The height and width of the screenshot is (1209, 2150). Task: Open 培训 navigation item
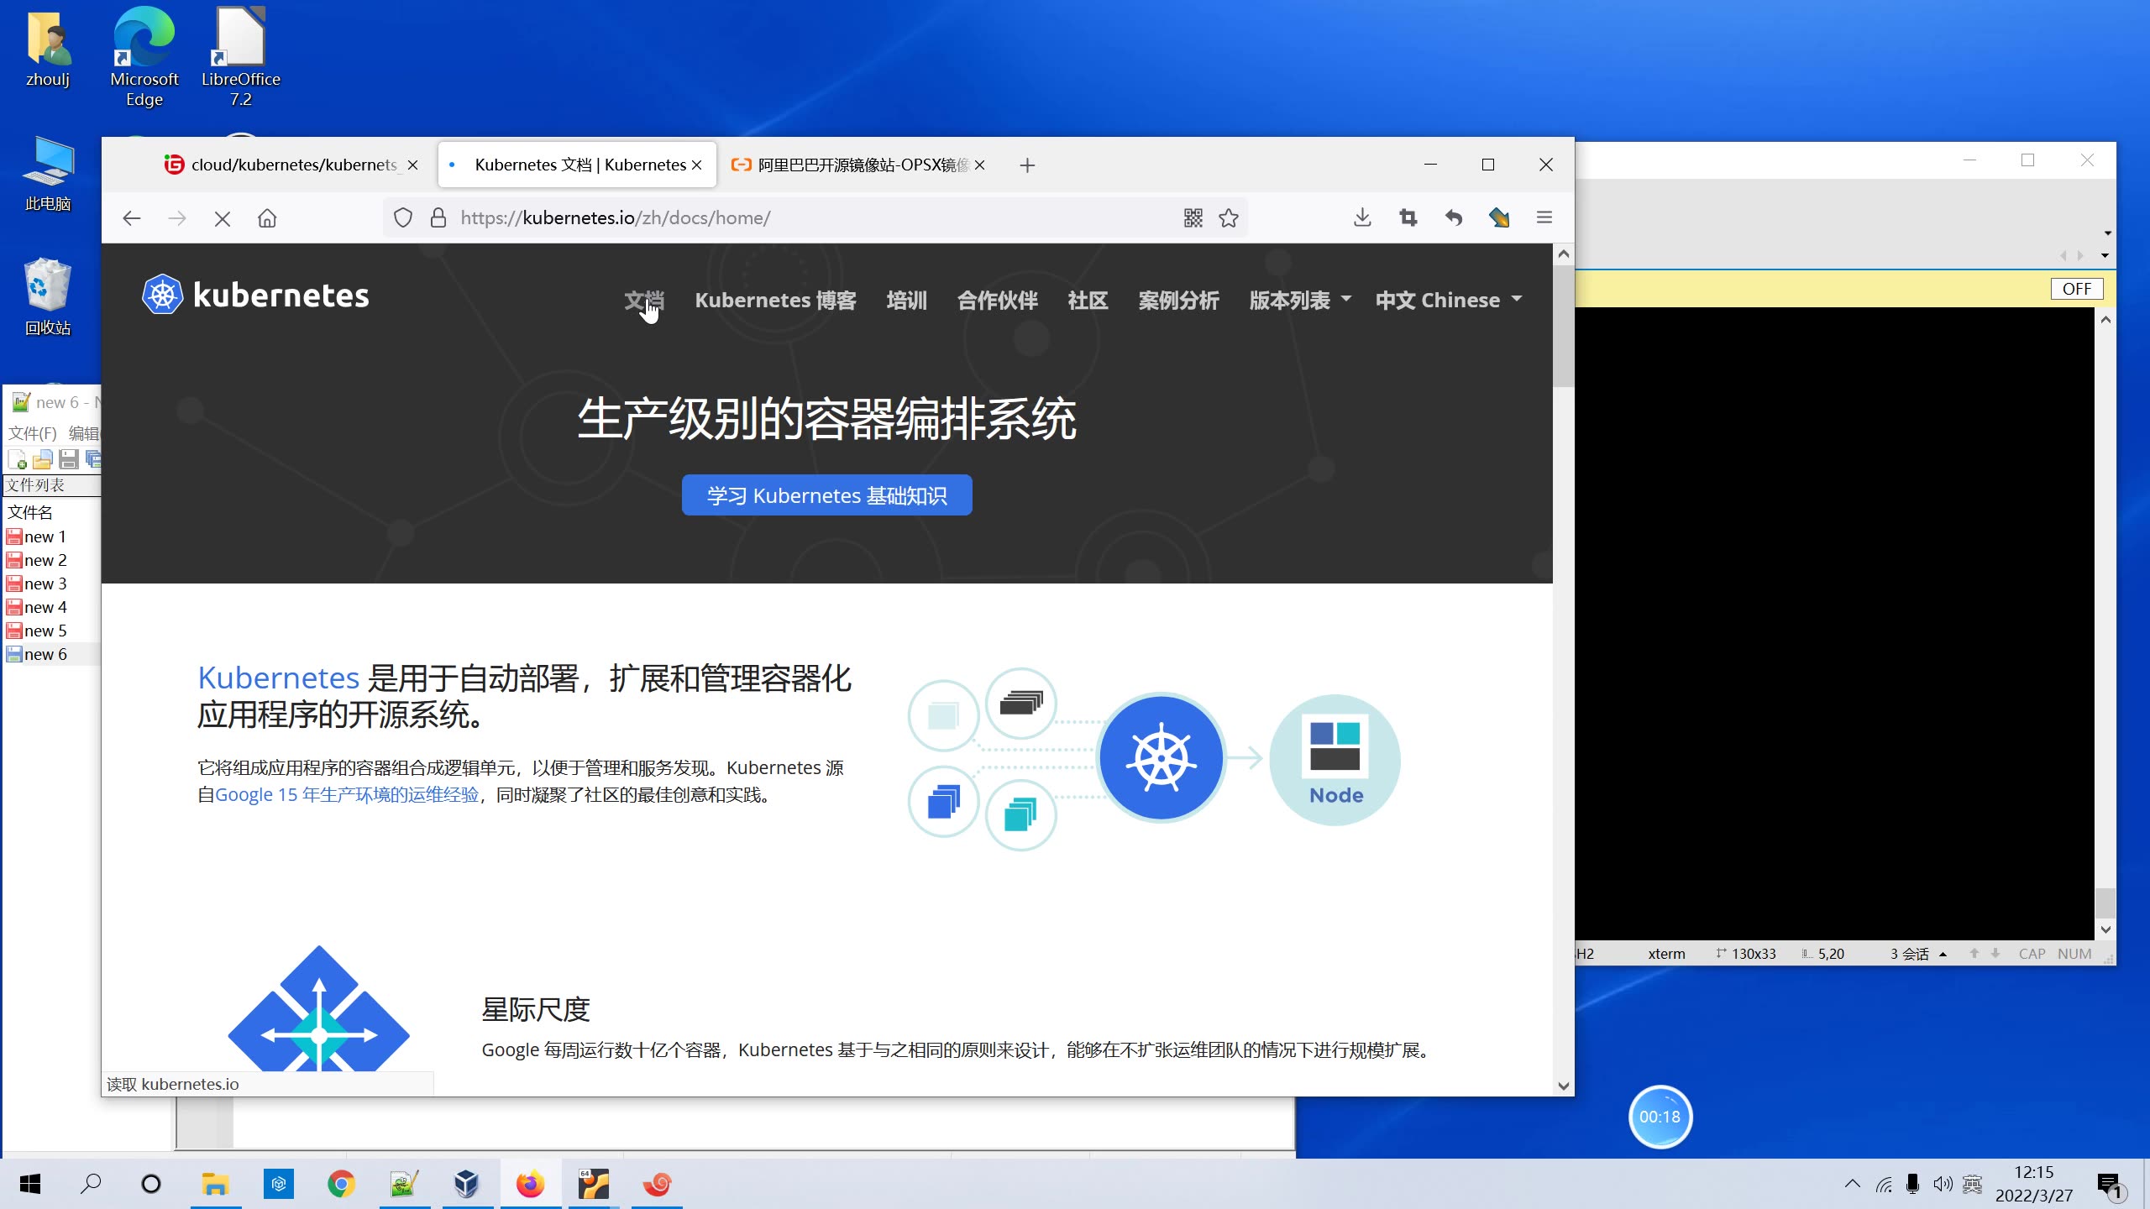(906, 300)
